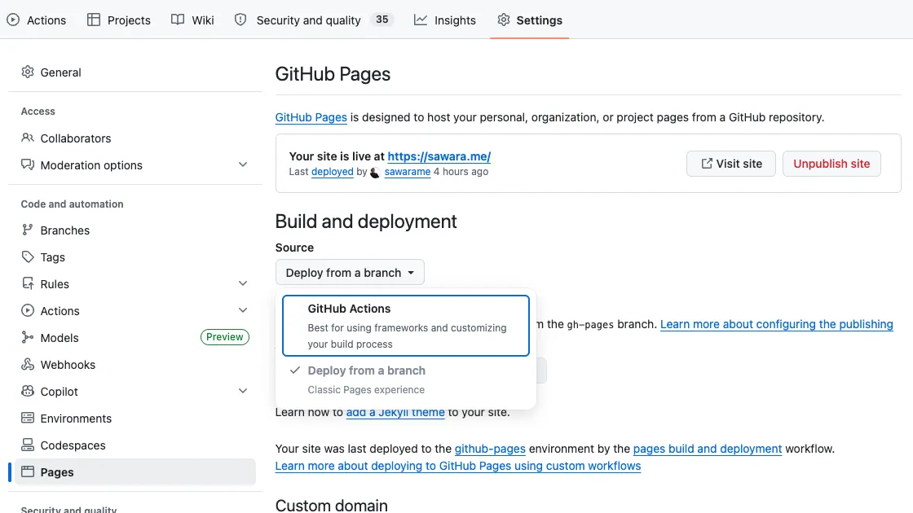Click the Pages browser icon in sidebar
Viewport: 913px width, 513px height.
point(28,471)
